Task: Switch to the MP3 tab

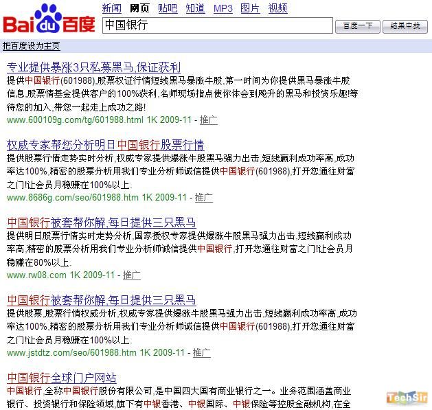Action: coord(223,8)
